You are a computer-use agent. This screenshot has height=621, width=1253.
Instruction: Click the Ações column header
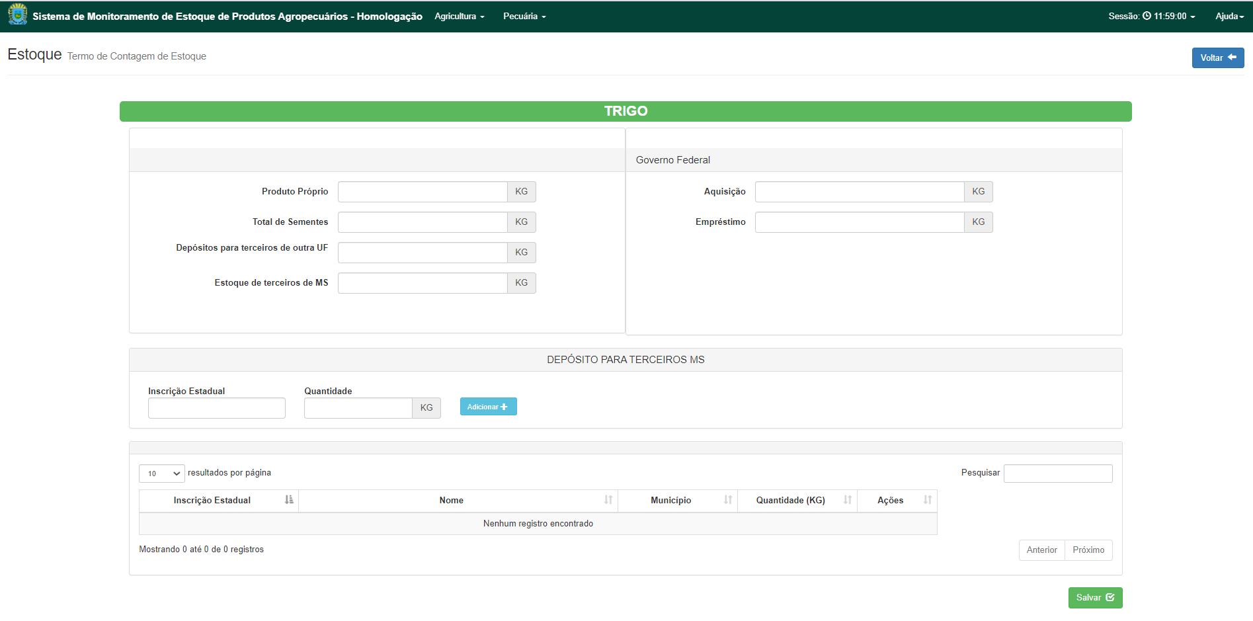click(x=897, y=501)
